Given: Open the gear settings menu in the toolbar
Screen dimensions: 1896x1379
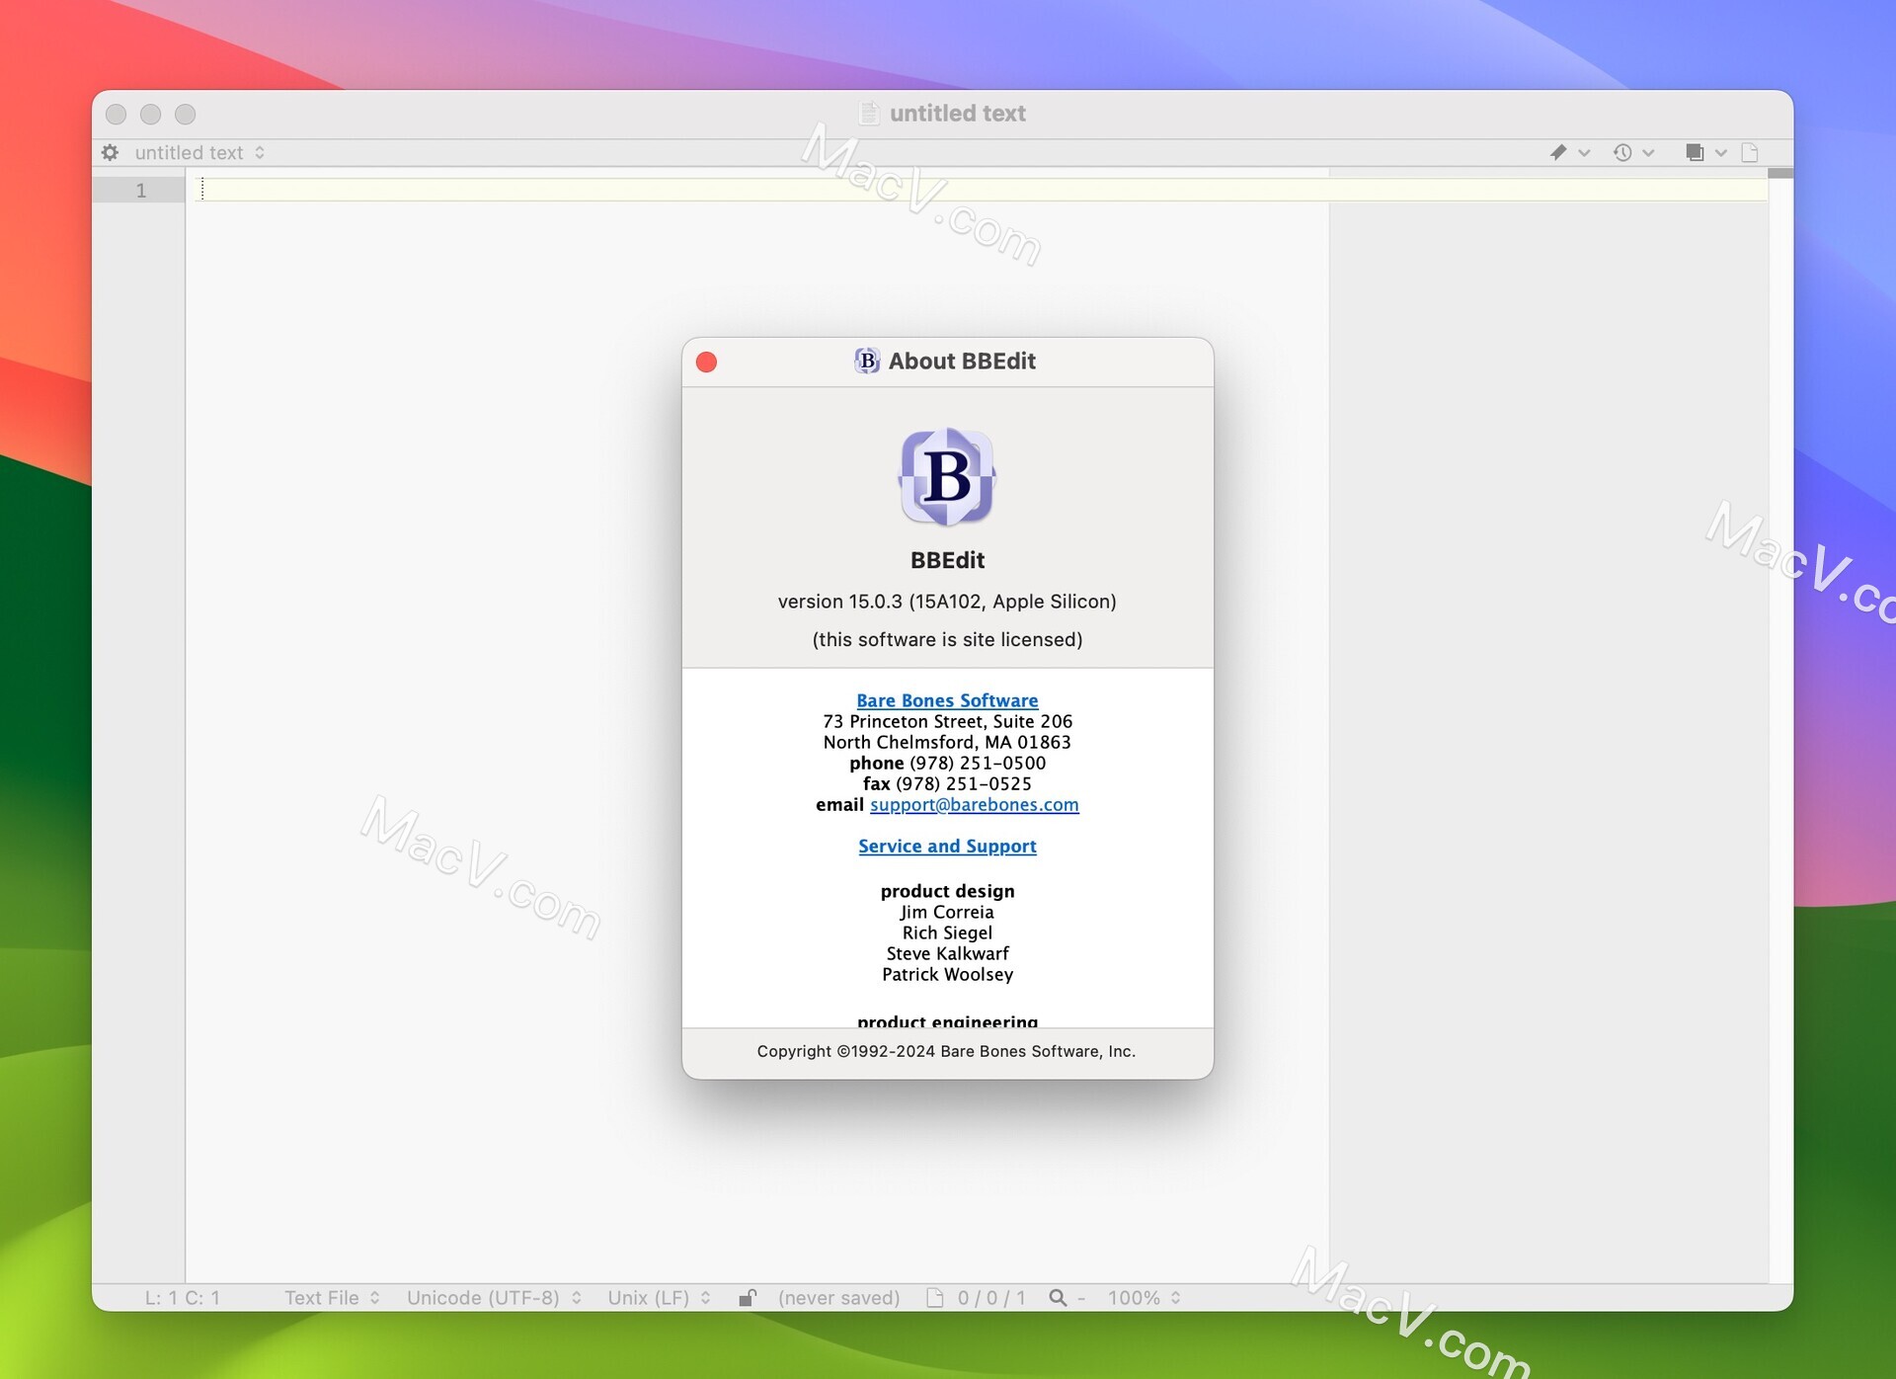Looking at the screenshot, I should coord(110,152).
